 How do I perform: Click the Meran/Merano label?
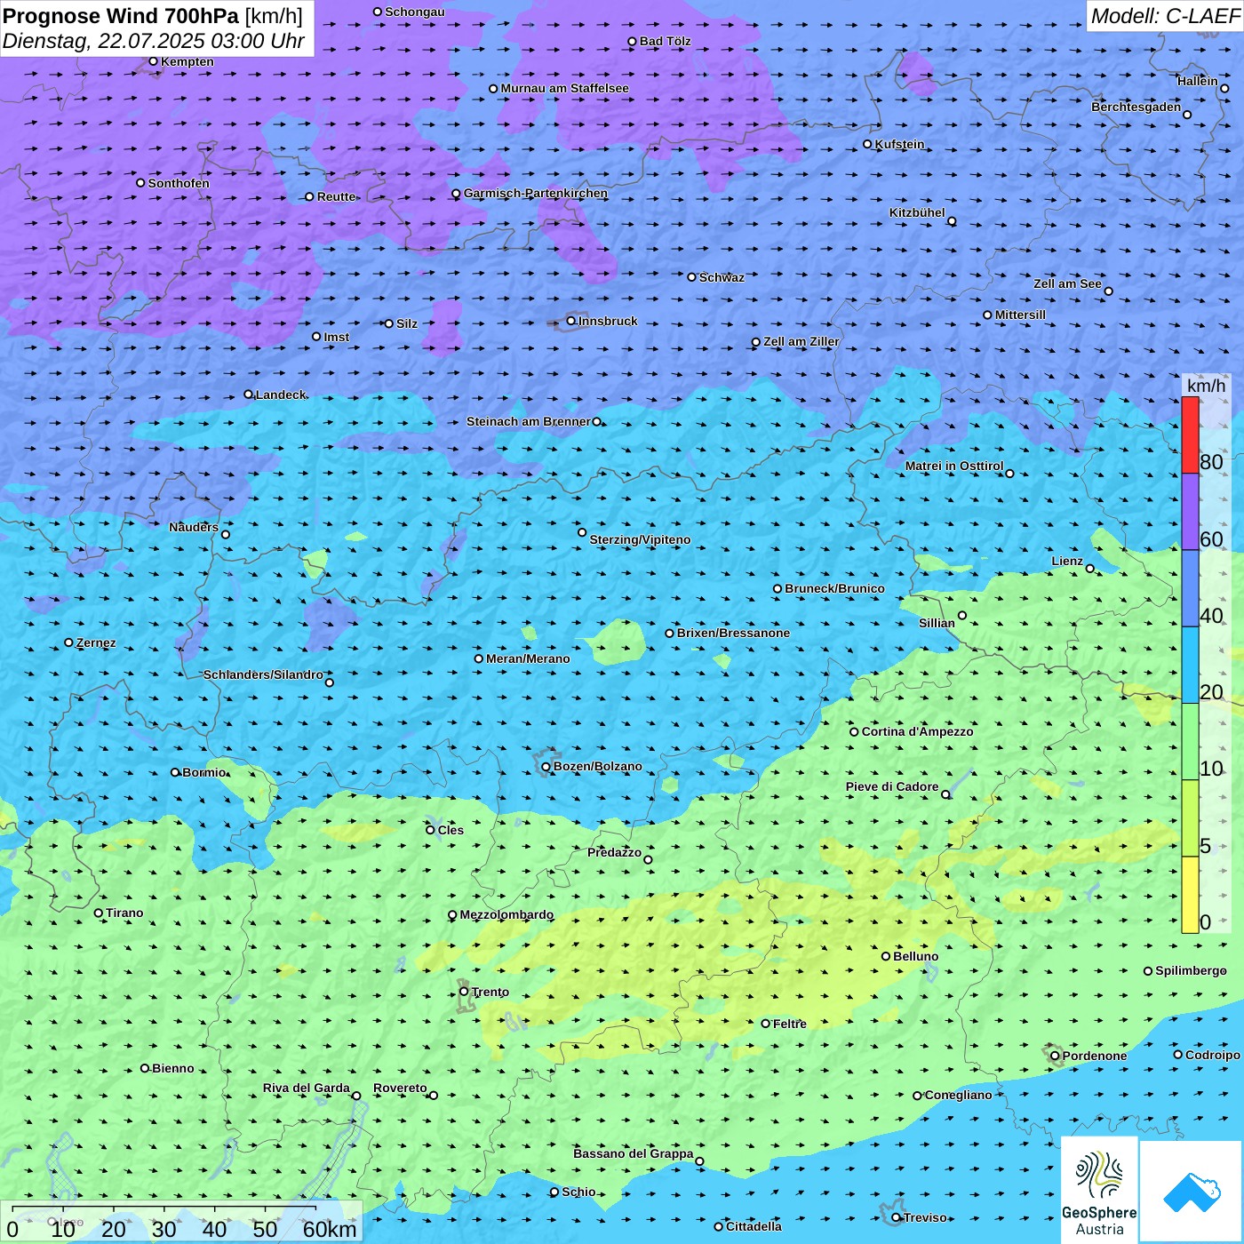coord(528,658)
